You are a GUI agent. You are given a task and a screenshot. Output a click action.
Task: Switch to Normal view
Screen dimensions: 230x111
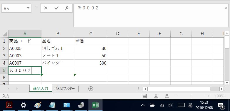tap(145, 96)
